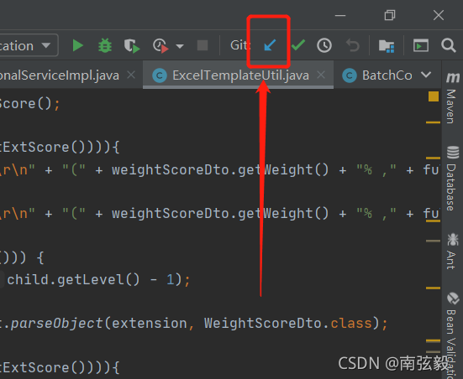Viewport: 463px width, 379px height.
Task: Switch to the ServiceImpl.java tab
Action: pos(59,75)
